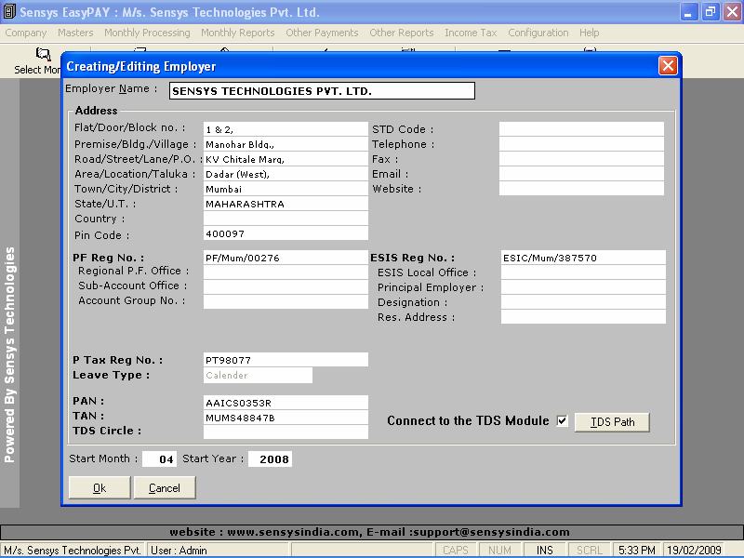Viewport: 744px width, 558px height.
Task: Open the Other Reports menu
Action: (402, 33)
